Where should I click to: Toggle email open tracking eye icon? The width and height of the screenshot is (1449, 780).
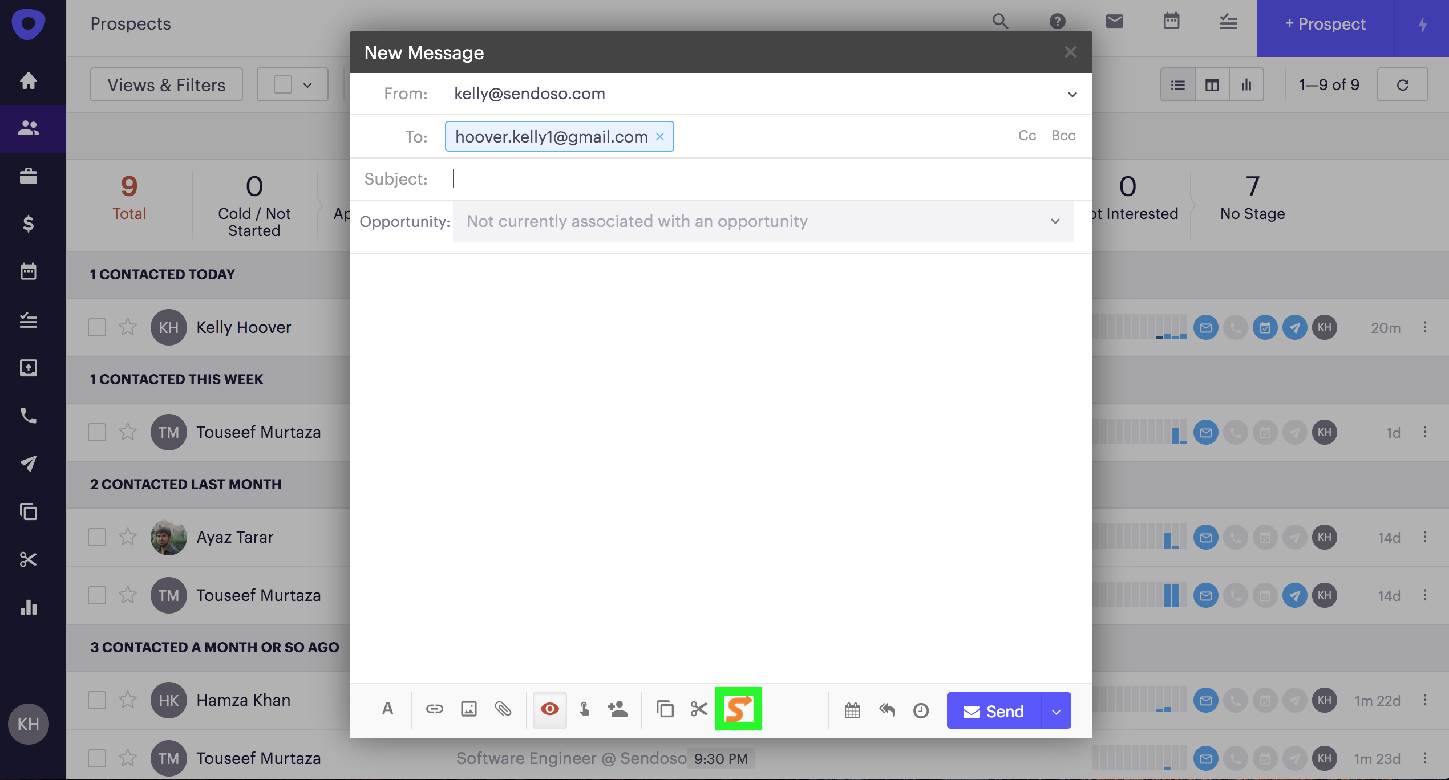pos(549,709)
